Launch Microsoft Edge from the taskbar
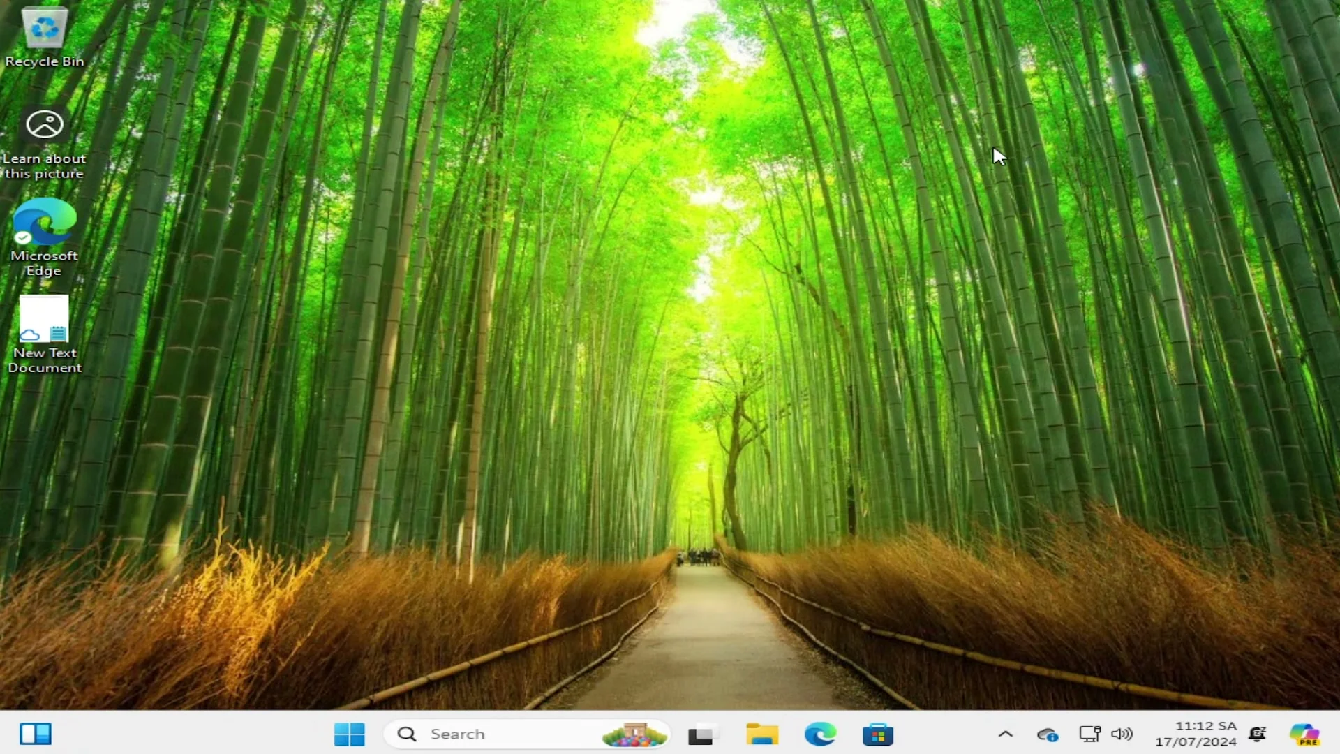Viewport: 1340px width, 754px height. (820, 734)
